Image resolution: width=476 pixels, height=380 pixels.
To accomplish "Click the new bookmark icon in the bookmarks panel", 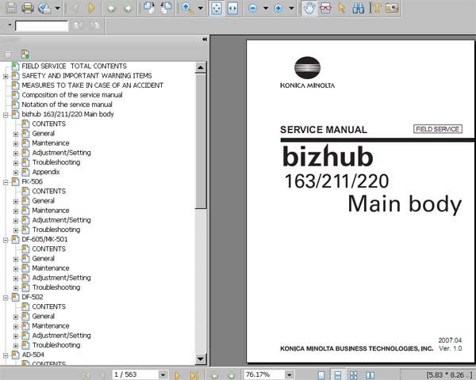I will [25, 55].
